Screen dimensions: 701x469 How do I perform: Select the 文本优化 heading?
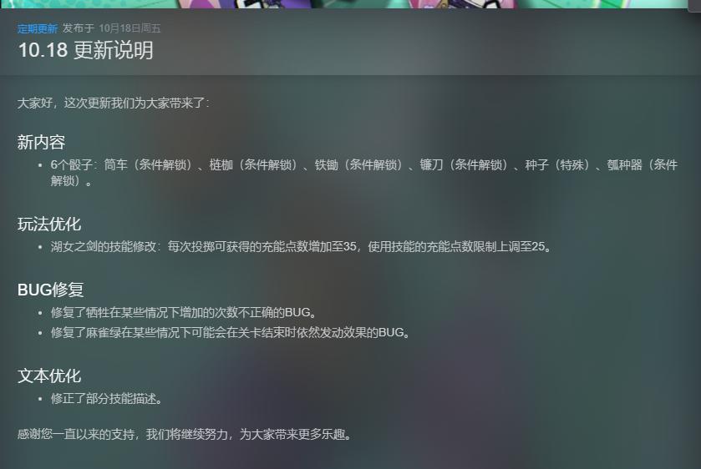[49, 376]
